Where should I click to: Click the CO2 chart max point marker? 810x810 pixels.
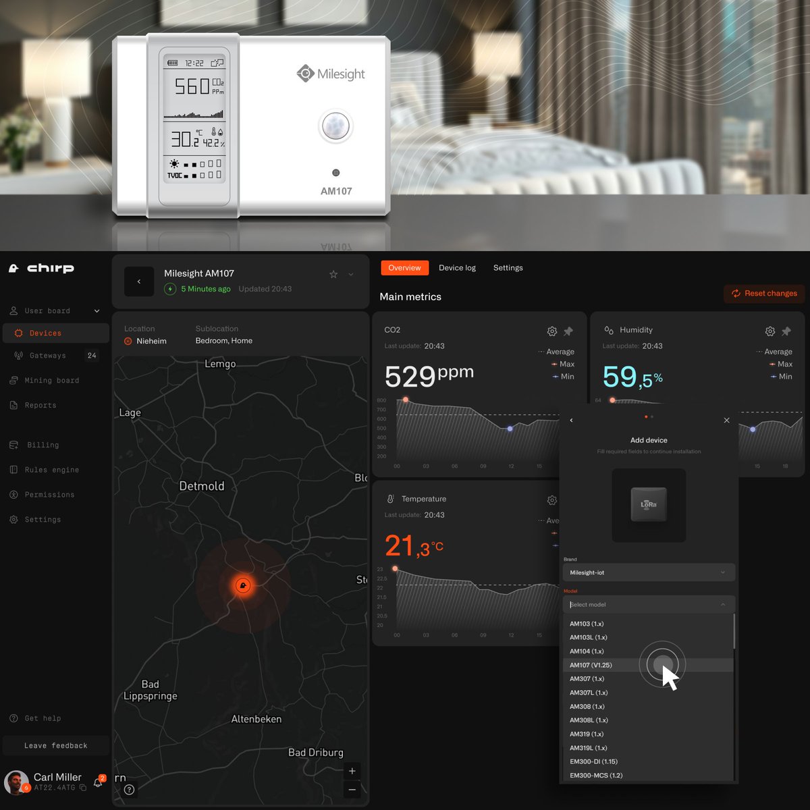pos(406,400)
